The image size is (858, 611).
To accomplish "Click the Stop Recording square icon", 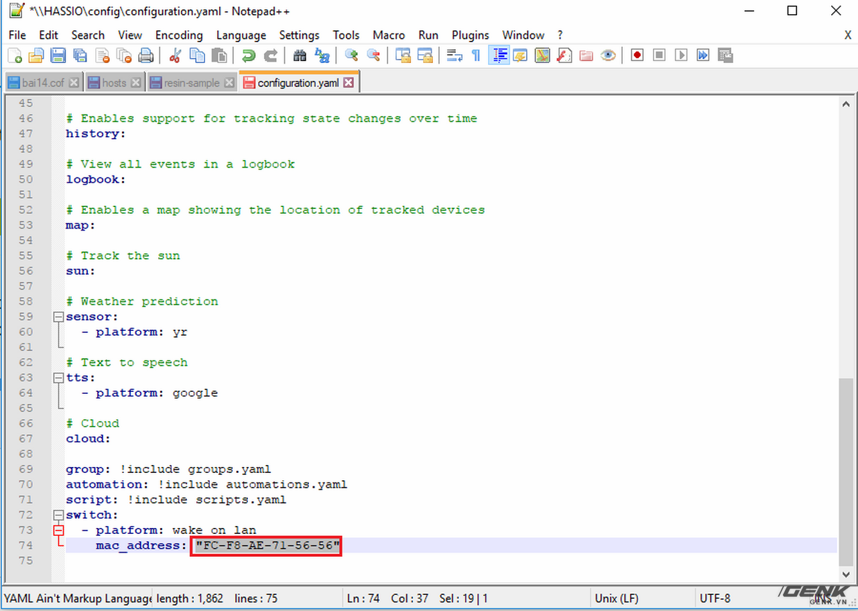I will (659, 56).
